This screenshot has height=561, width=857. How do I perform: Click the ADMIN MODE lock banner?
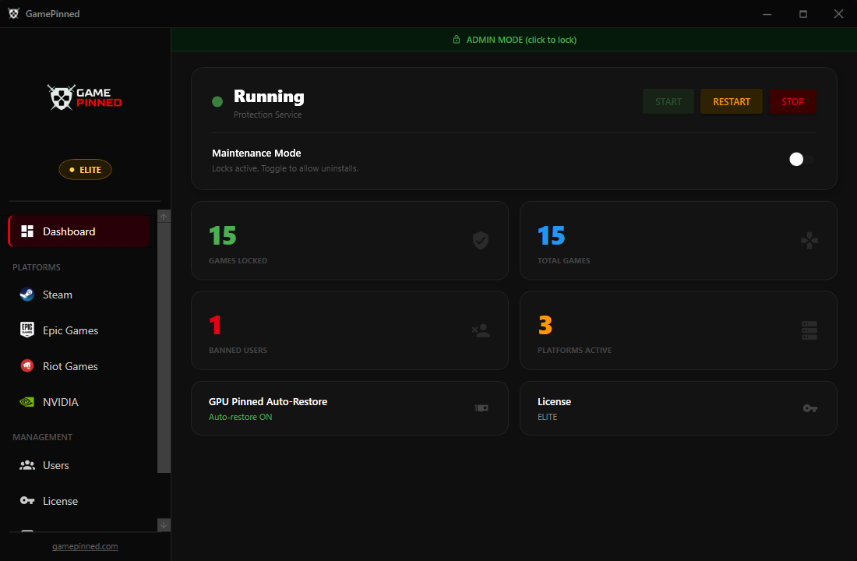(x=514, y=40)
